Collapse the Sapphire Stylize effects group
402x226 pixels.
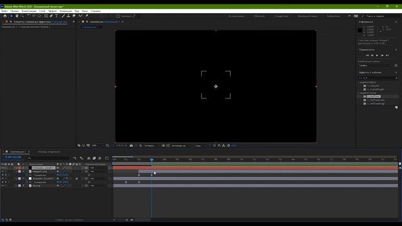click(359, 93)
